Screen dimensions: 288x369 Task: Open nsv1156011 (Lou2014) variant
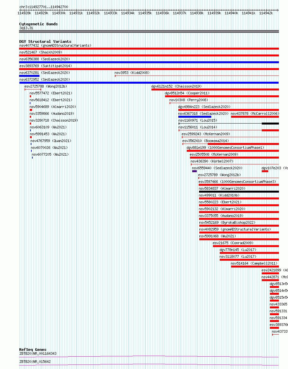click(198, 127)
